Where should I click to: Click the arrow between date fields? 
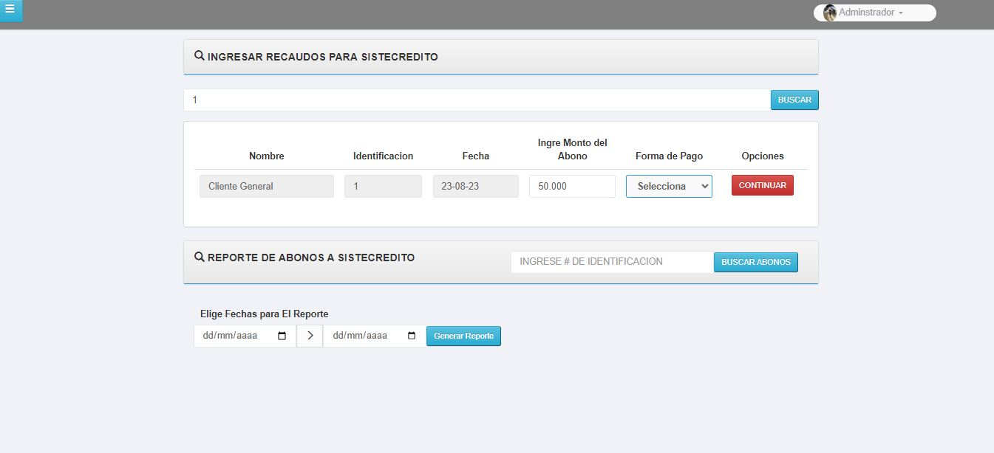tap(310, 336)
